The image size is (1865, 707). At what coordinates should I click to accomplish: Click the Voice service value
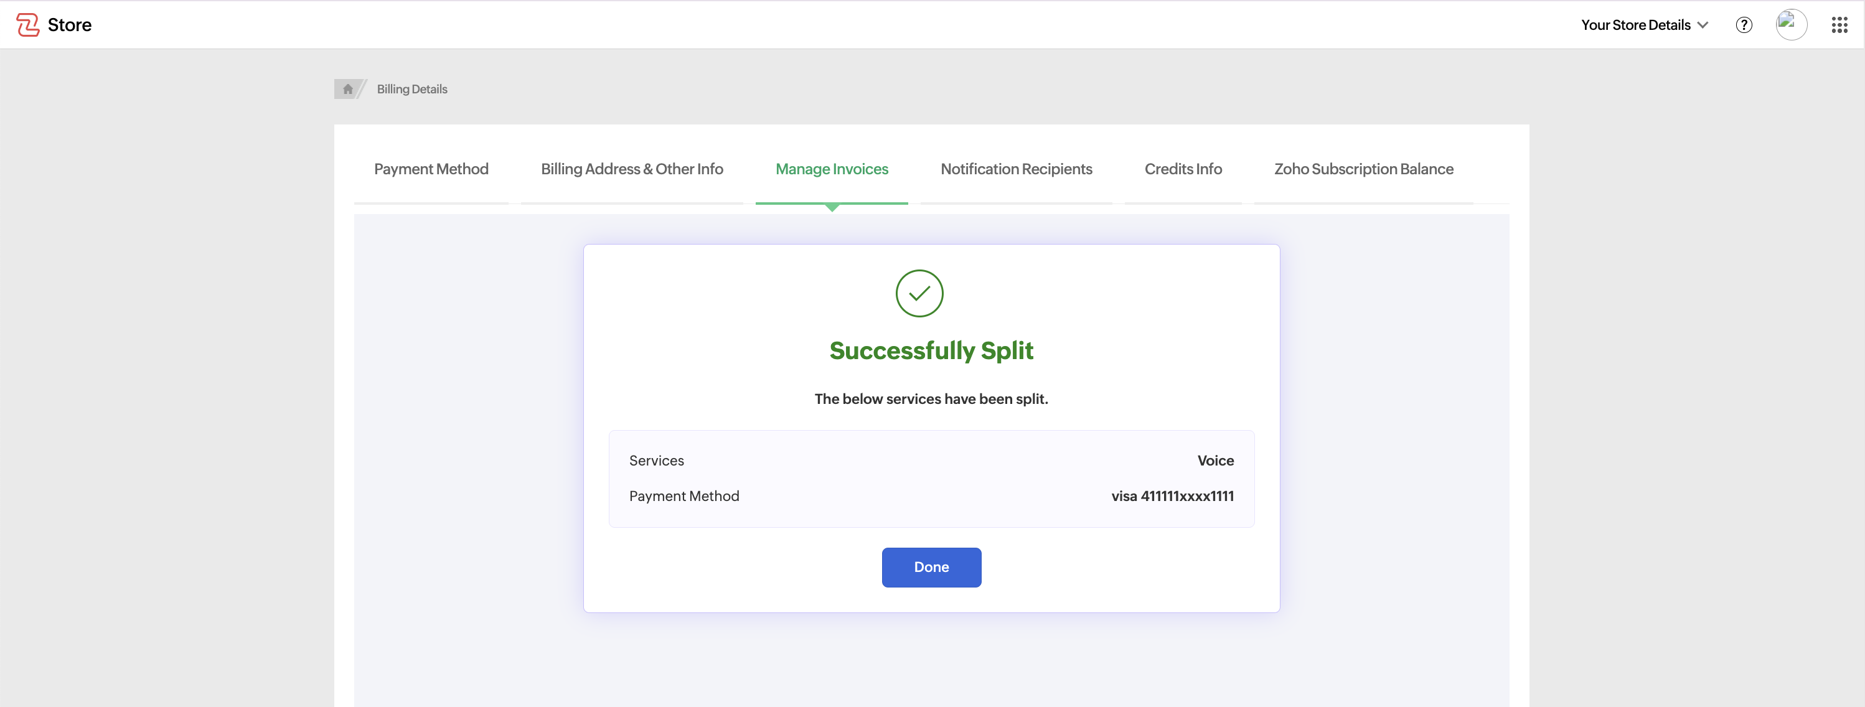click(x=1215, y=461)
